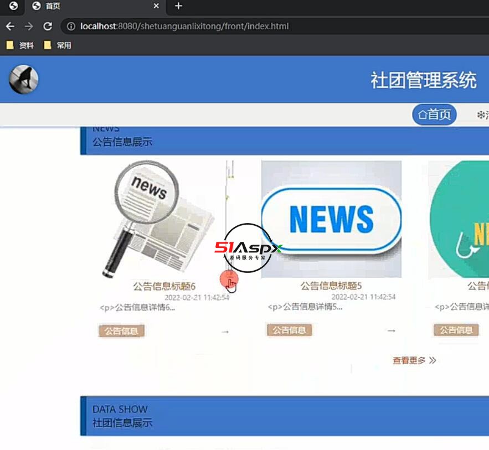The width and height of the screenshot is (489, 450).
Task: Click the 公告信息 tag under 公告信息标题5
Action: click(290, 330)
